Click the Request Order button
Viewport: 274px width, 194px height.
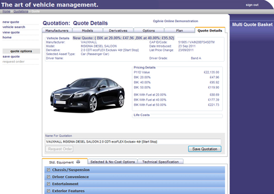coord(60,149)
